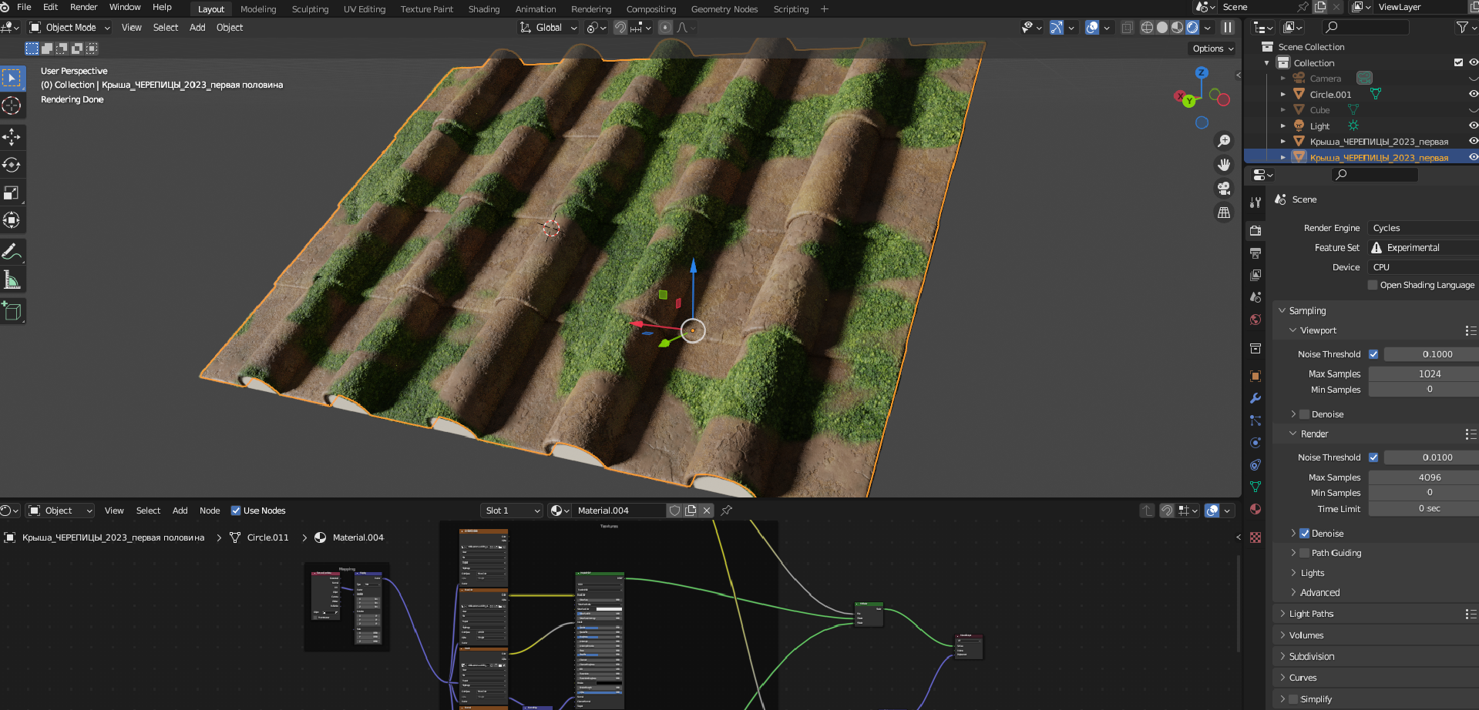The image size is (1479, 710).
Task: Select the Add Cube tool
Action: pos(12,311)
